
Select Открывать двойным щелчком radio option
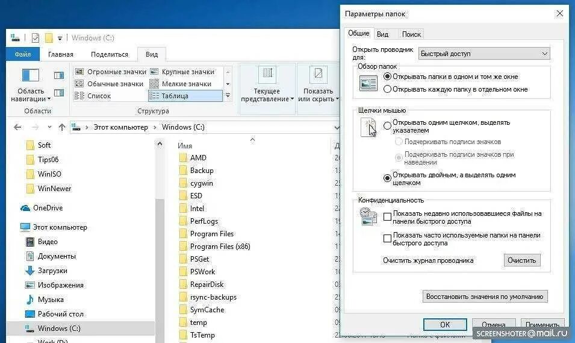[387, 178]
